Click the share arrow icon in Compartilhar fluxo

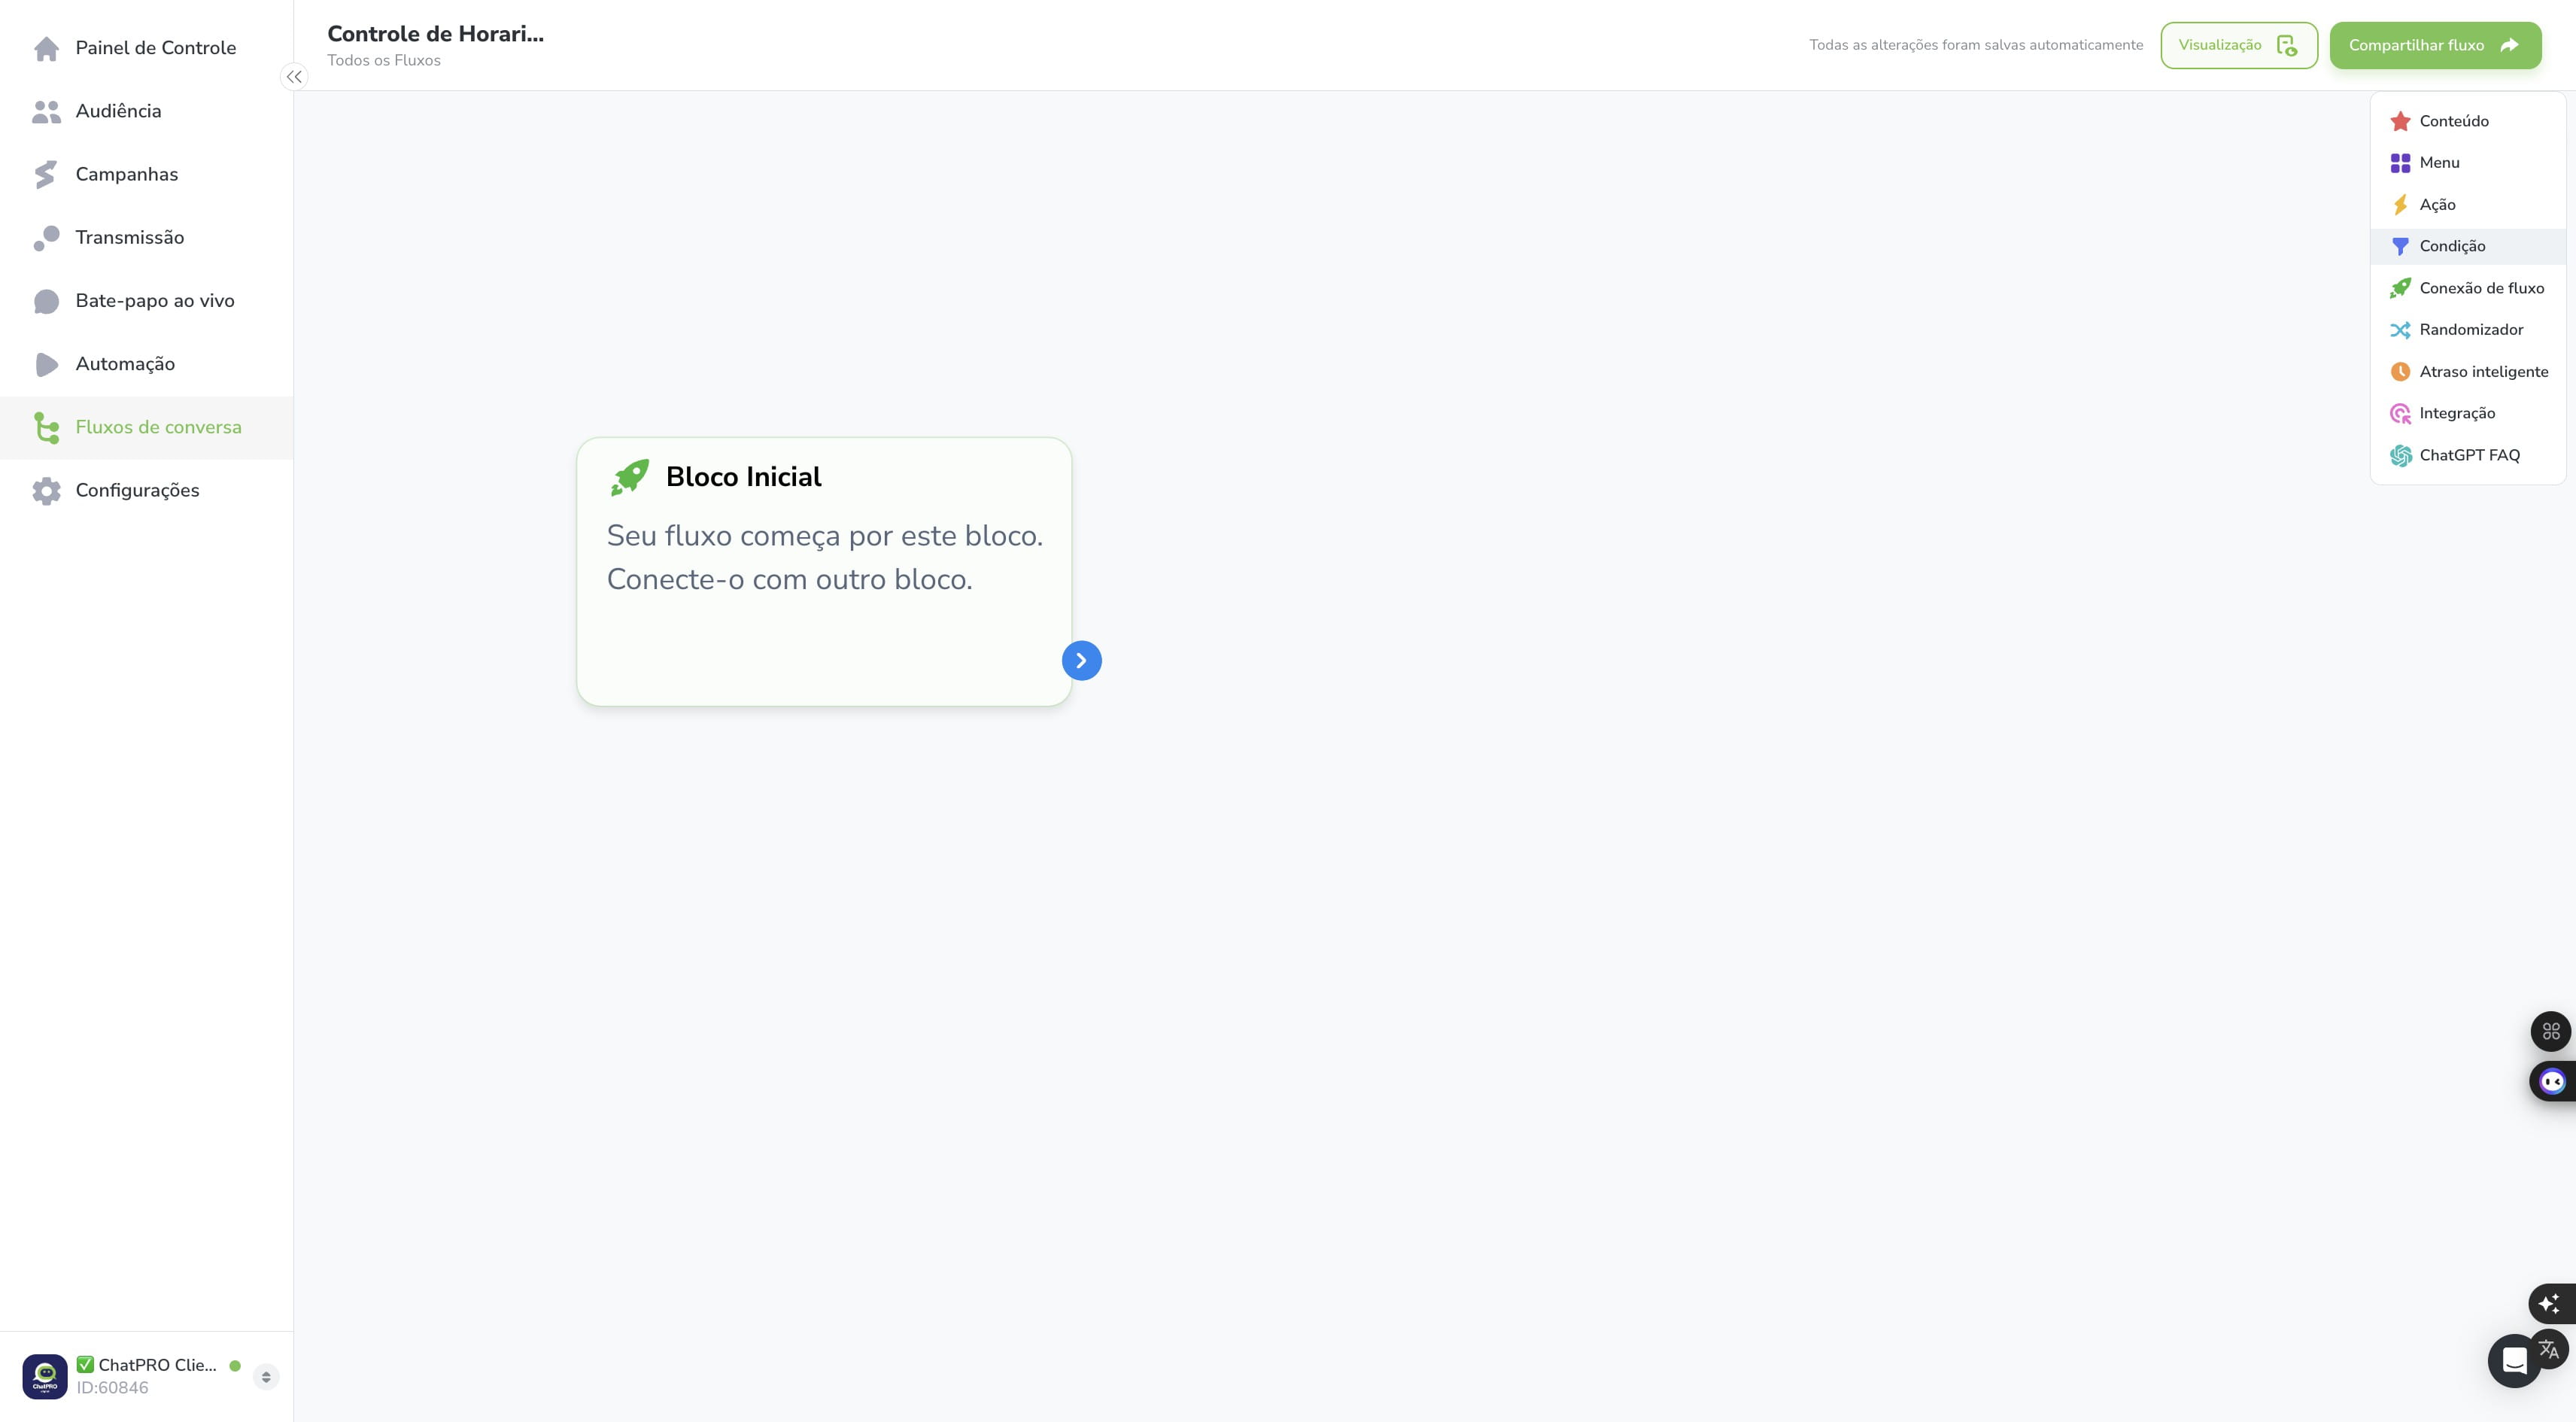tap(2509, 45)
